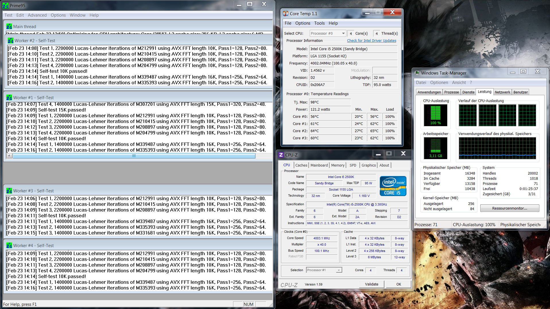Switch to the Anwendungen tab
This screenshot has width=550, height=309.
(429, 92)
